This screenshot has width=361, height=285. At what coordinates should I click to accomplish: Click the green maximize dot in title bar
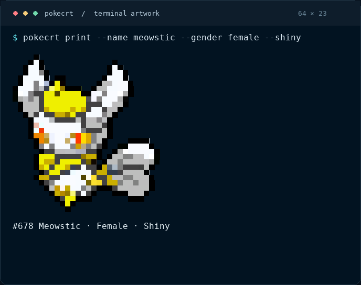point(36,13)
